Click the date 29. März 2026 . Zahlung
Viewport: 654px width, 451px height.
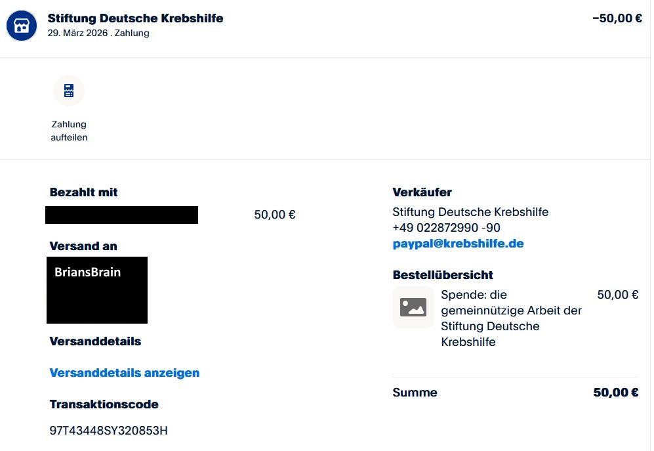tap(98, 33)
